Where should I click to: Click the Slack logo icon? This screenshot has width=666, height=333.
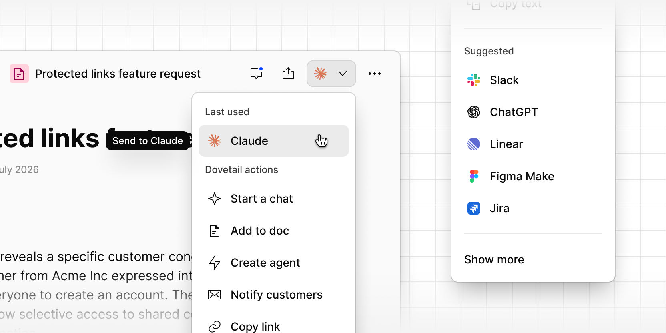[474, 80]
